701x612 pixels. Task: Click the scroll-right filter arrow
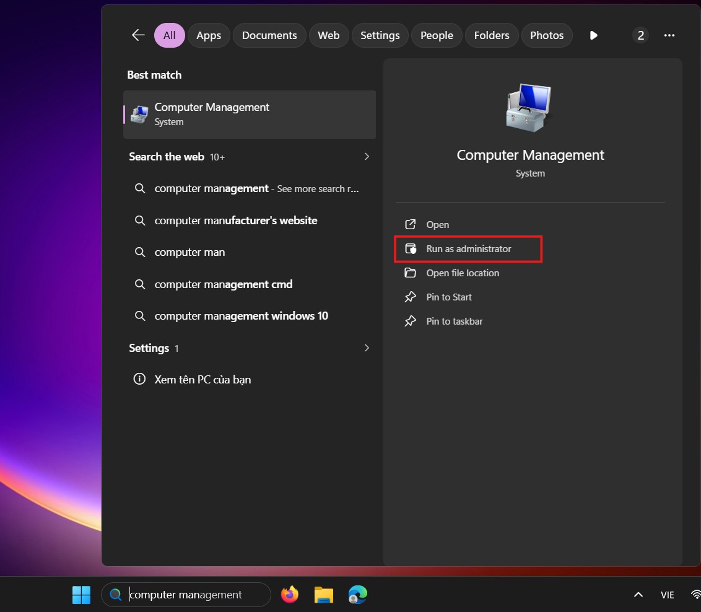[593, 35]
